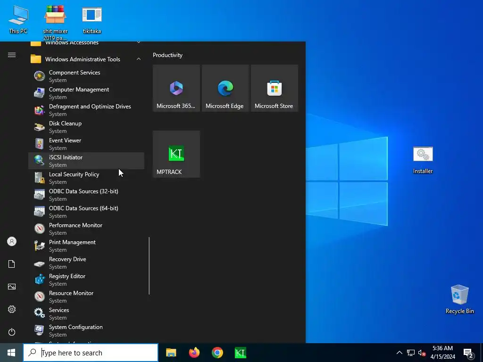The image size is (483, 362).
Task: Launch Performance Monitor
Action: tap(86, 229)
